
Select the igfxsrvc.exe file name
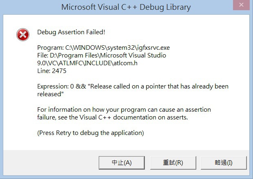click(153, 48)
